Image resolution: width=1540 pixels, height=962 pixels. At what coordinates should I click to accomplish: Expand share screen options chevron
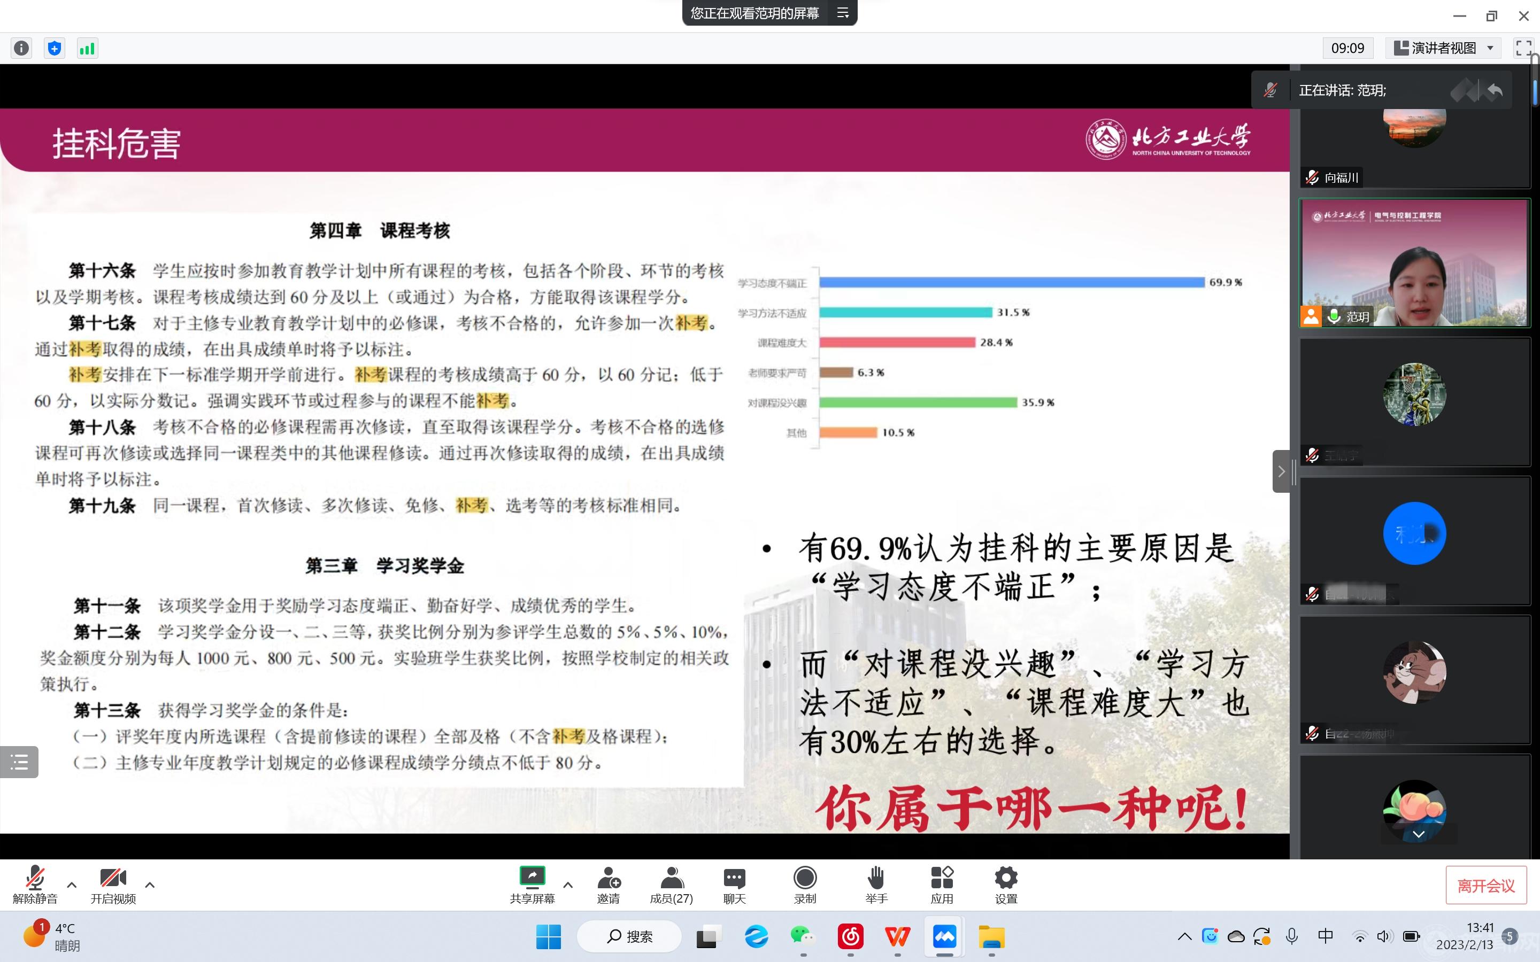(568, 885)
